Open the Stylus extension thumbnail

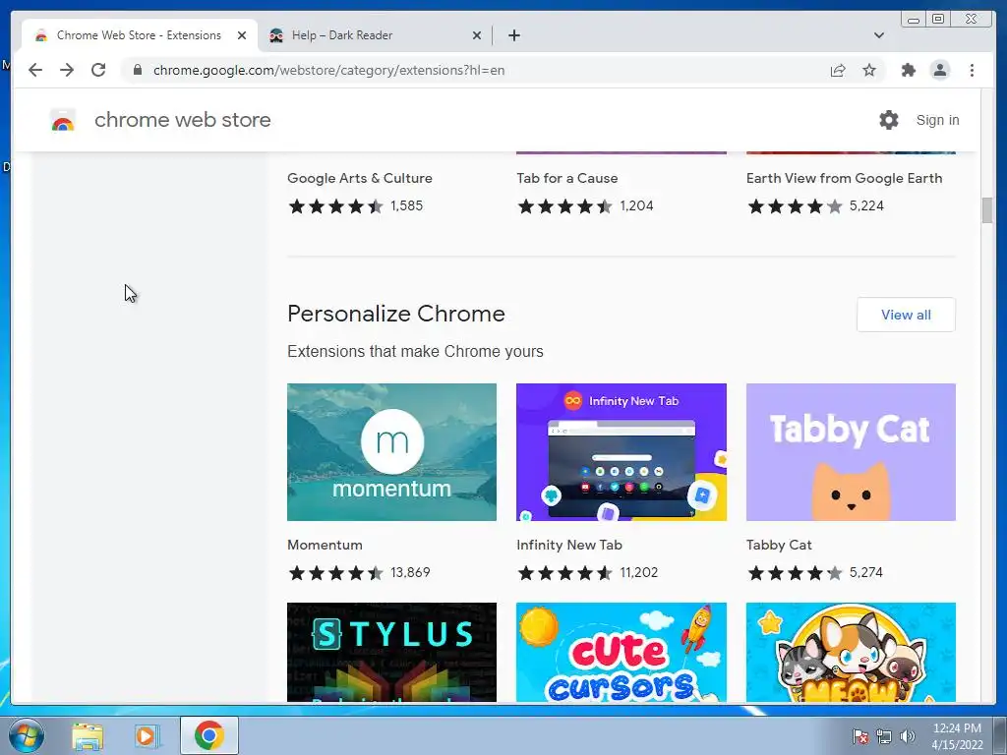pos(391,652)
